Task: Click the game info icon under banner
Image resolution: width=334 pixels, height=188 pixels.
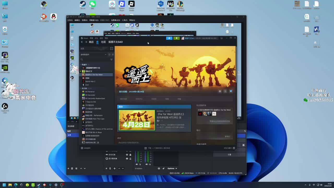Action: pos(225,91)
